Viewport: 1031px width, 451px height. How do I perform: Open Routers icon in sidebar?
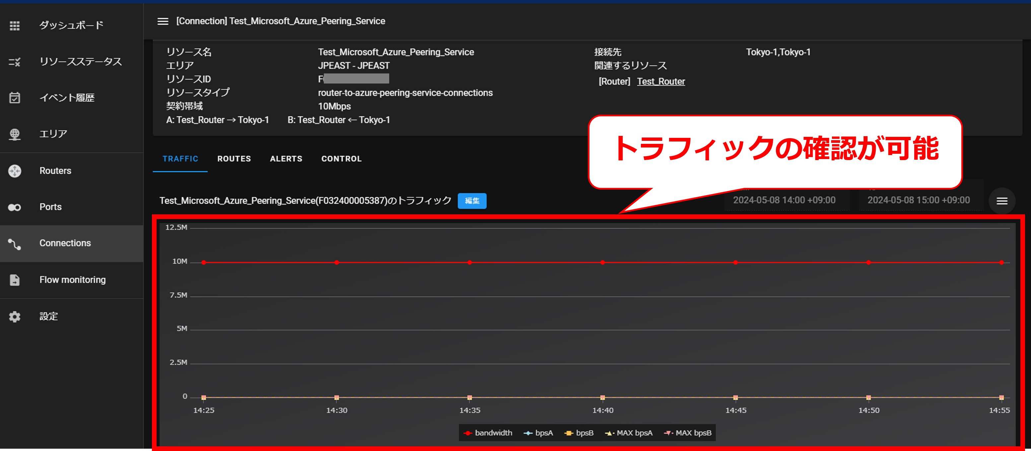[15, 171]
